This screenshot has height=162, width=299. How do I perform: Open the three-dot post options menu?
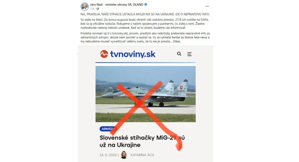(x=207, y=6)
